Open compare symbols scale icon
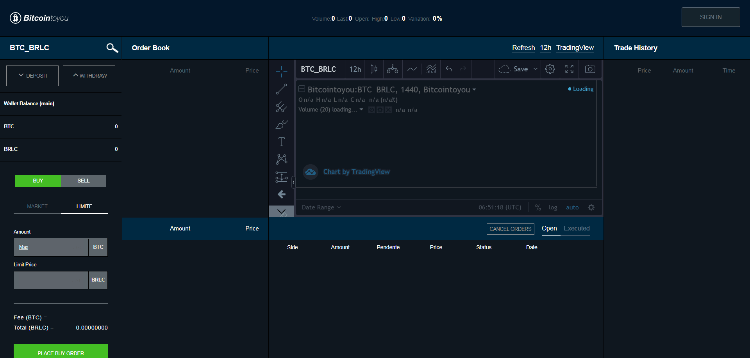 393,69
